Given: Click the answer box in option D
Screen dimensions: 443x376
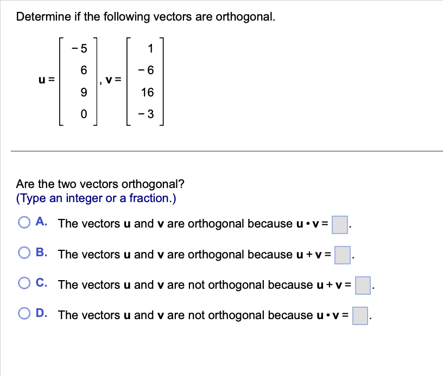Looking at the screenshot, I should 359,316.
